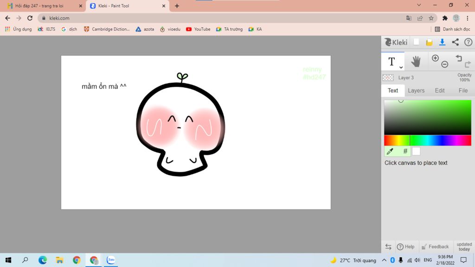Click the rainbow hue slider bar
Image resolution: width=475 pixels, height=267 pixels.
tap(427, 140)
